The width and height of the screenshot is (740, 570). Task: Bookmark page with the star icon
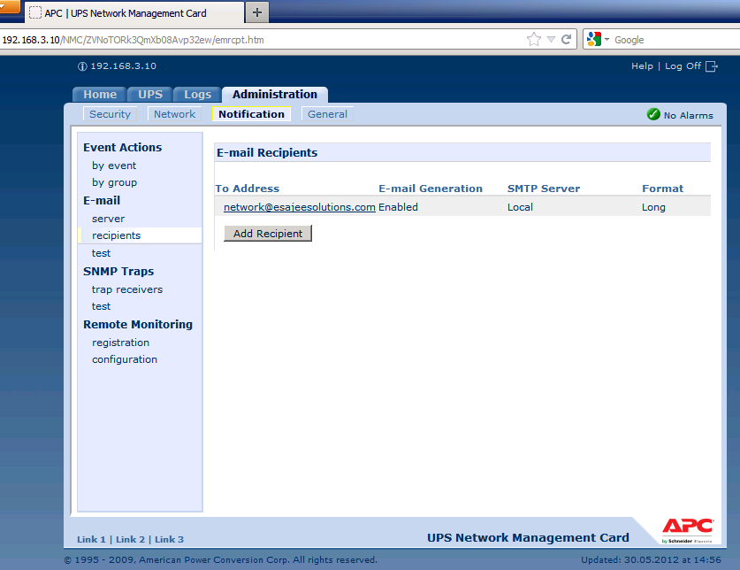[534, 39]
